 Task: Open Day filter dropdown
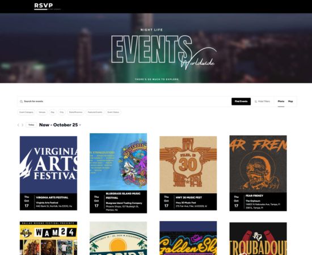[53, 112]
